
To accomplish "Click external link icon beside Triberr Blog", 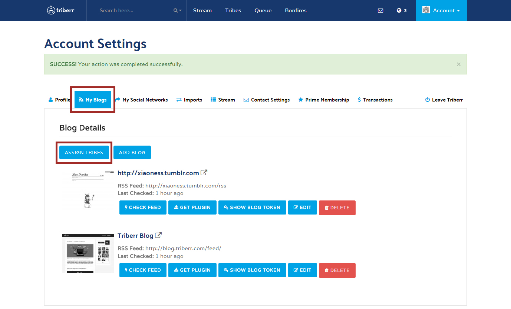I will [158, 235].
